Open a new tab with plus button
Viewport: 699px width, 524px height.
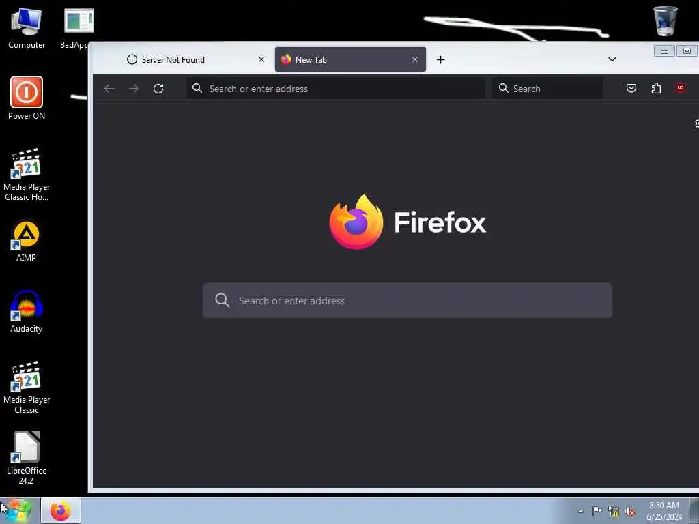pos(440,60)
